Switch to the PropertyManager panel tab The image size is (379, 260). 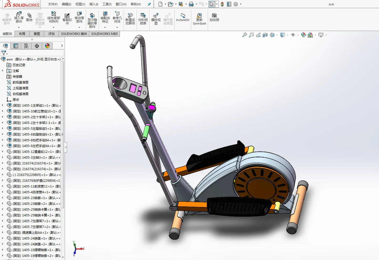(16, 46)
